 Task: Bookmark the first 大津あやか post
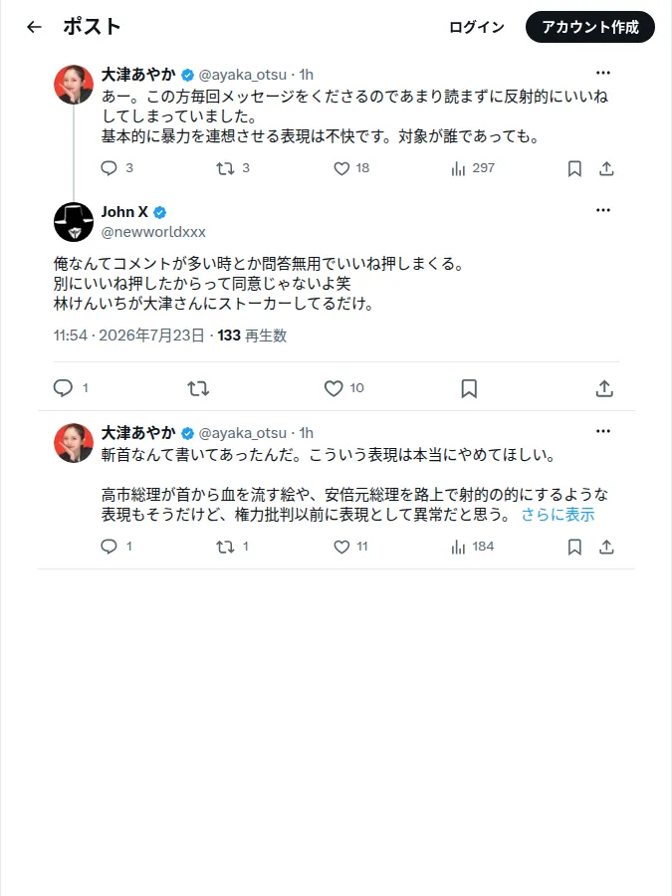coord(574,168)
